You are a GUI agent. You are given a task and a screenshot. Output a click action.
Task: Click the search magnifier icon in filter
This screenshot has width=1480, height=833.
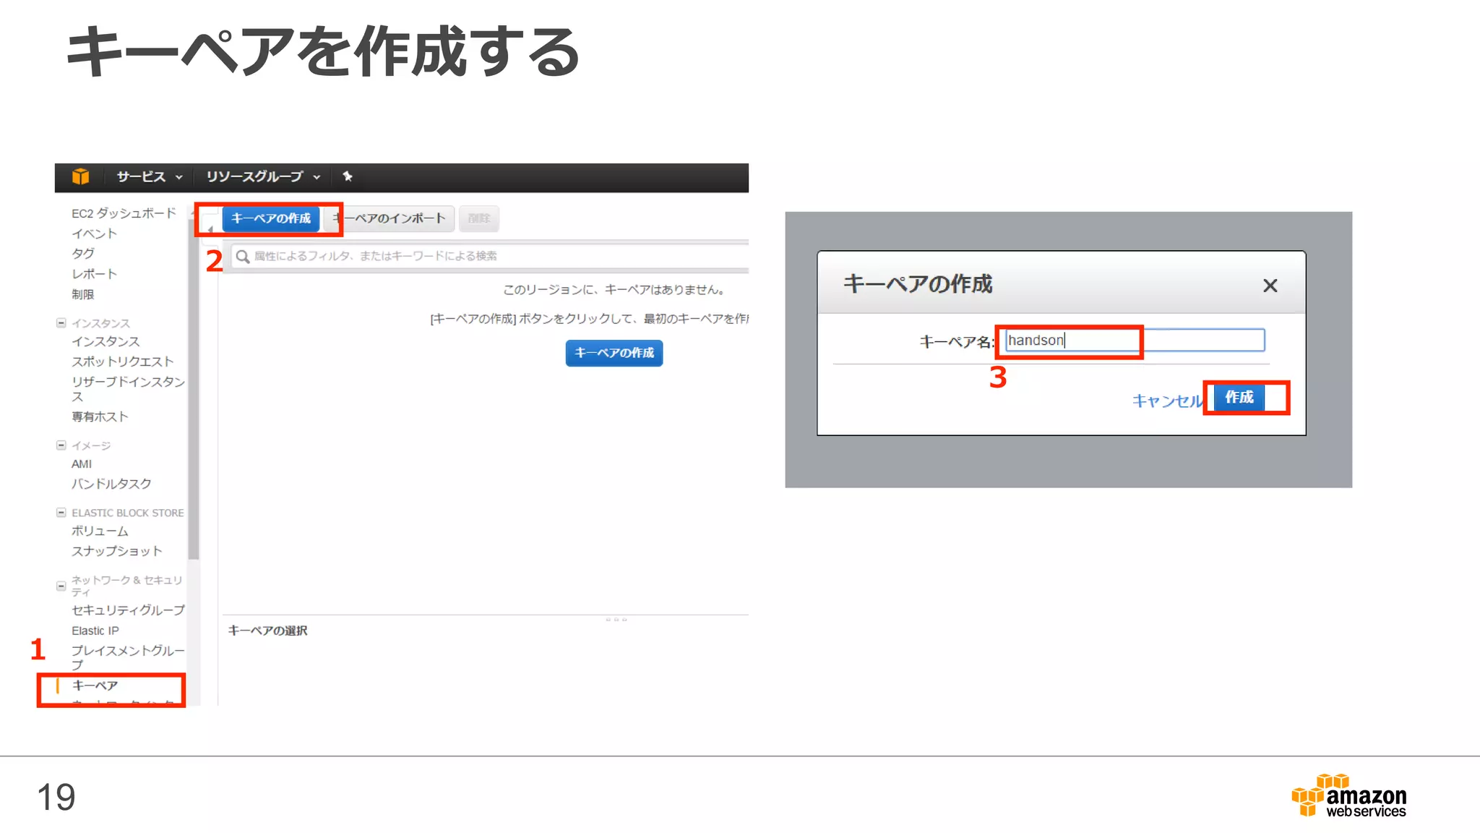coord(243,257)
